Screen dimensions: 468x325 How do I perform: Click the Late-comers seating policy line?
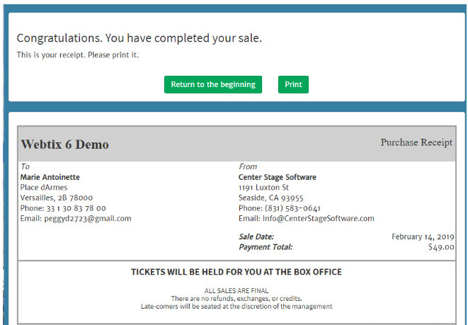point(236,306)
